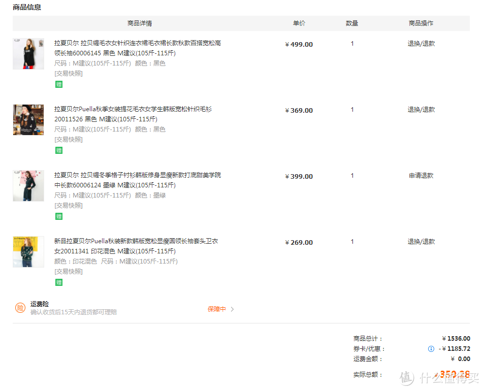
Task: Click the ¥269.00 unit price
Action: click(x=299, y=243)
